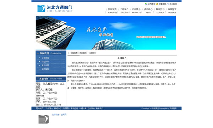The width and height of the screenshot is (213, 128).
Task: Select first item in the Products List sidebar
Action: coord(45,58)
